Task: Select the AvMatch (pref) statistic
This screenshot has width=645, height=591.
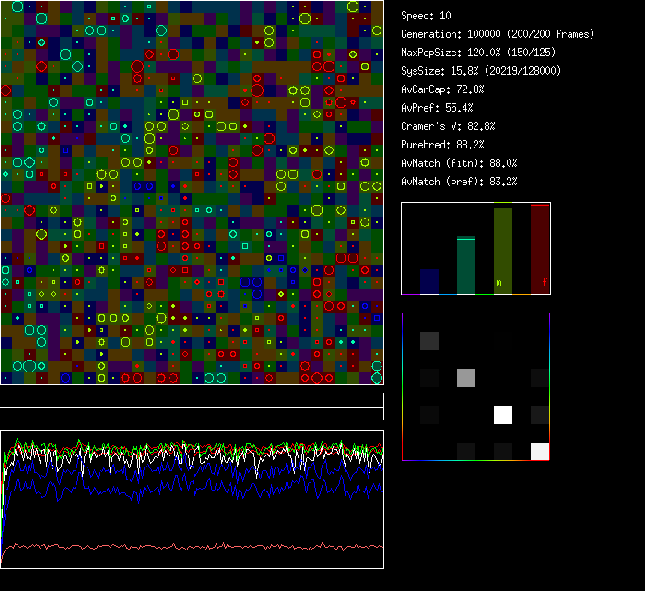Action: click(x=459, y=182)
